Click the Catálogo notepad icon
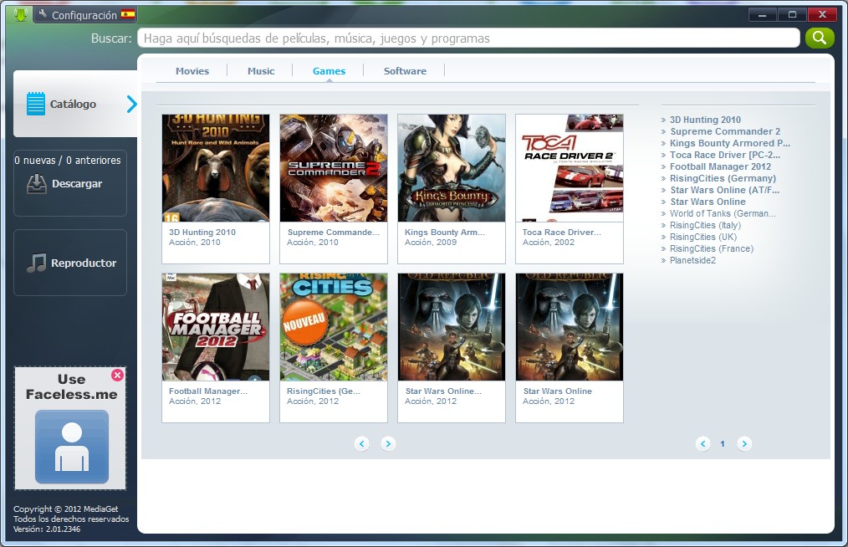848x547 pixels. 36,104
